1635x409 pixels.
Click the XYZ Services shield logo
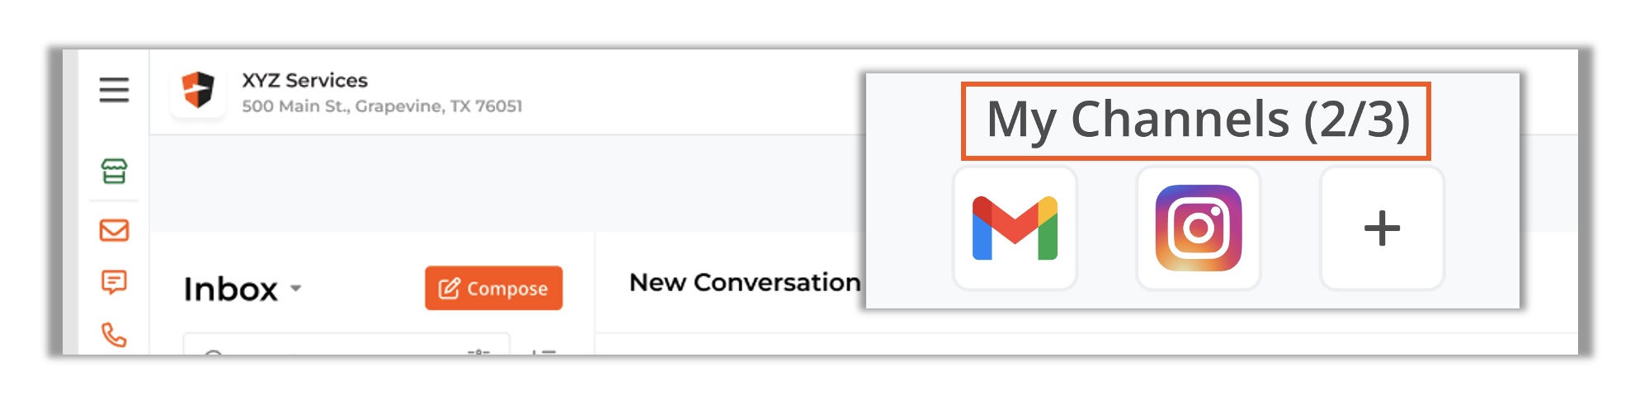[x=198, y=91]
